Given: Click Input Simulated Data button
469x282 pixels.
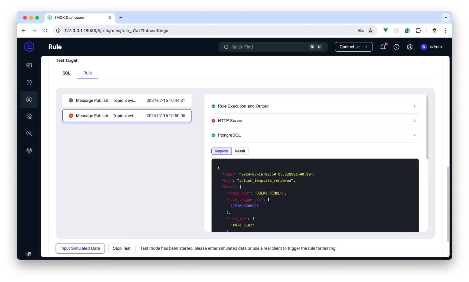Looking at the screenshot, I should [x=80, y=248].
